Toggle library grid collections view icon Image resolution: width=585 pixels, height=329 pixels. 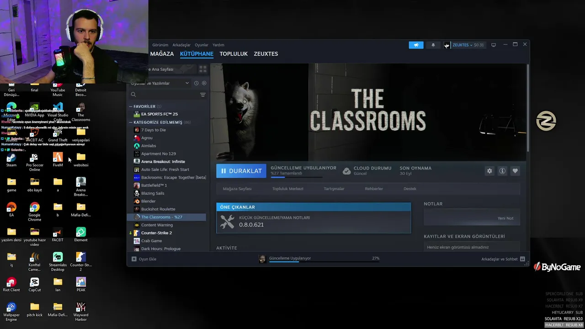203,69
